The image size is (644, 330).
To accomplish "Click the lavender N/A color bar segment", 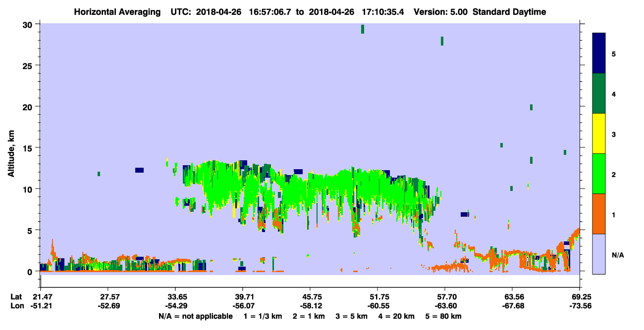I will point(599,254).
